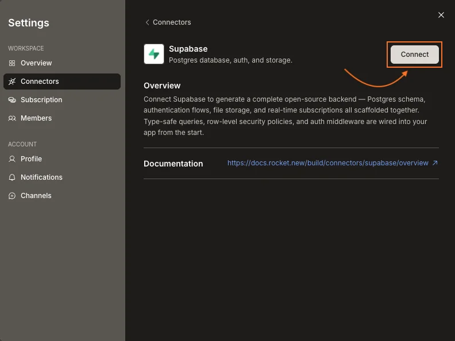This screenshot has width=455, height=341.
Task: Open Profile account settings
Action: (x=62, y=159)
